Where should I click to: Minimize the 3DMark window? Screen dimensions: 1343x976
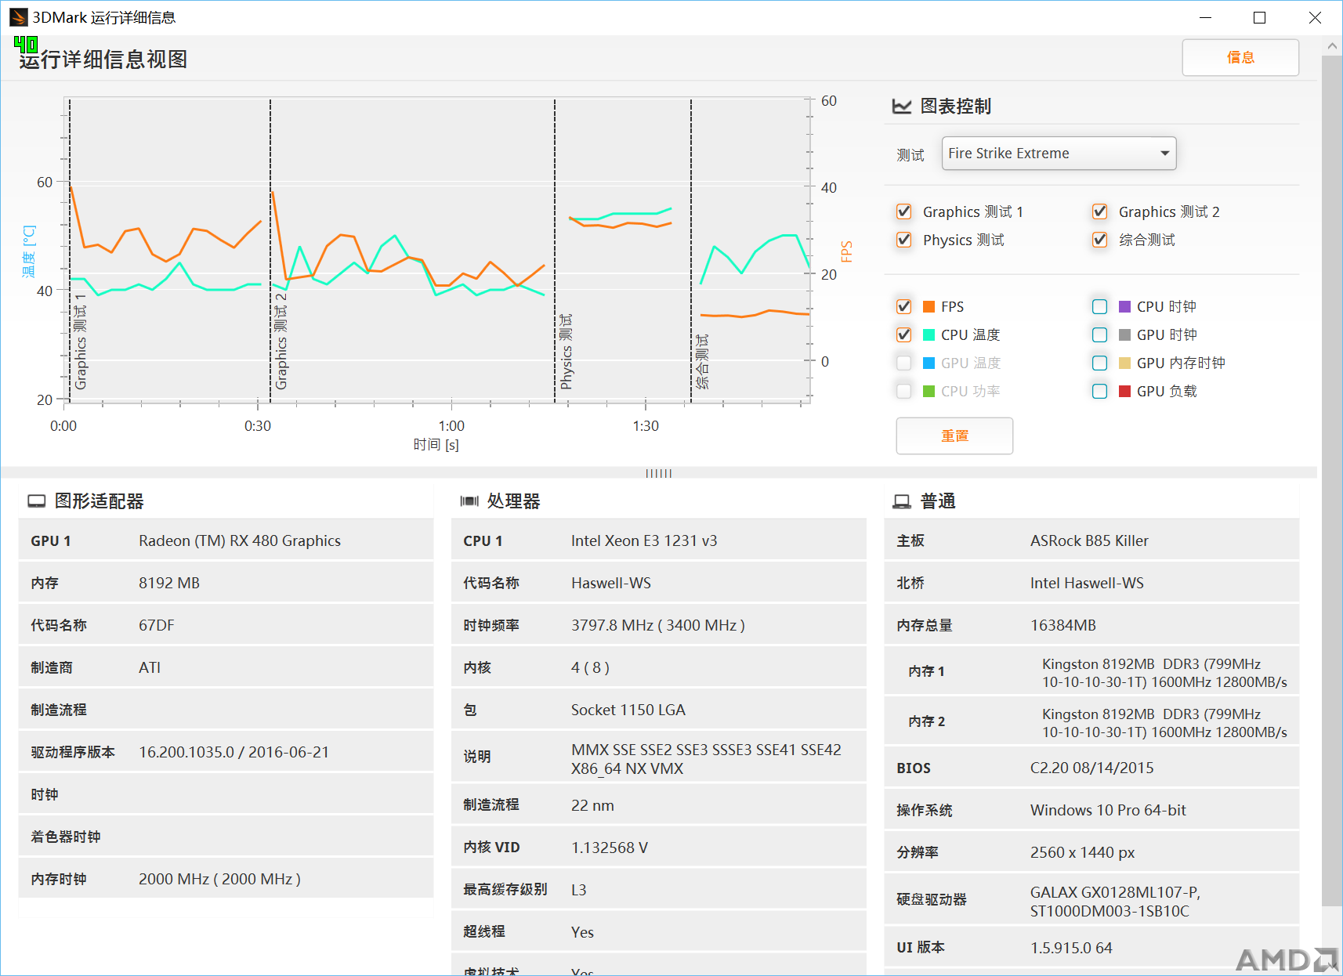click(1206, 18)
